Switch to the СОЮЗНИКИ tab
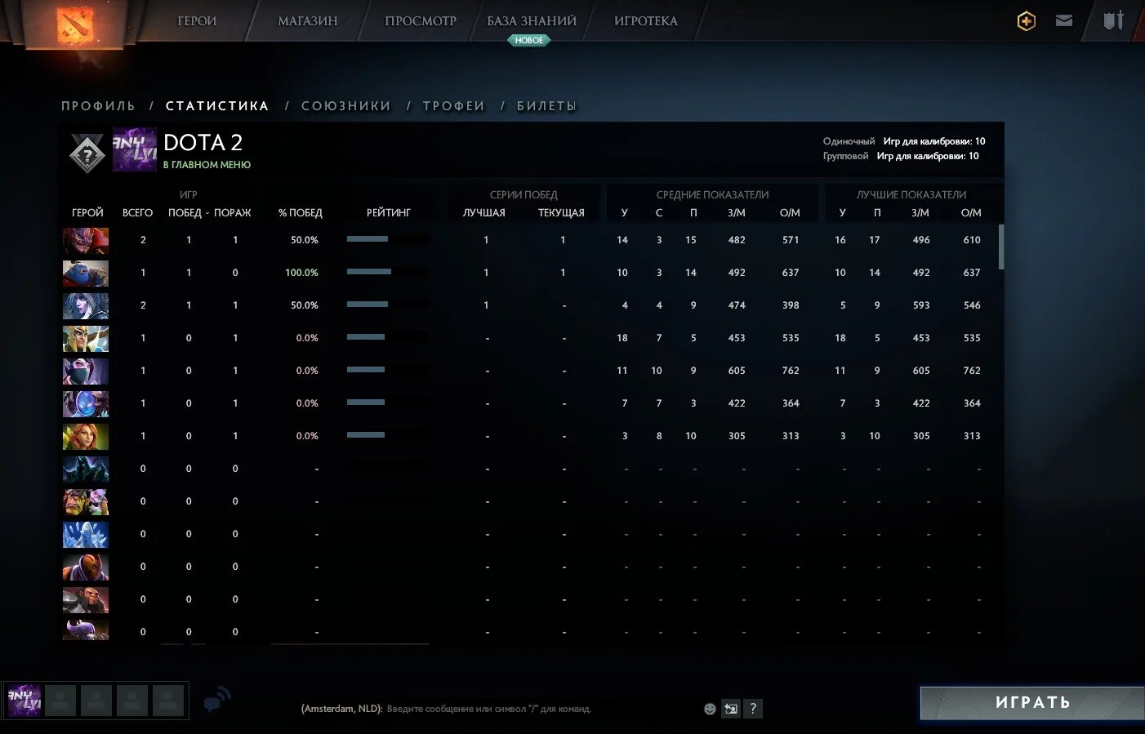This screenshot has height=734, width=1145. click(x=346, y=106)
